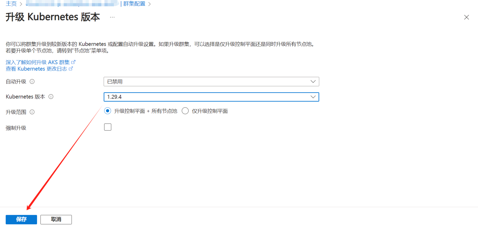Enable the 强制升级 checkbox
Viewport: 478px width, 230px height.
pyautogui.click(x=108, y=127)
